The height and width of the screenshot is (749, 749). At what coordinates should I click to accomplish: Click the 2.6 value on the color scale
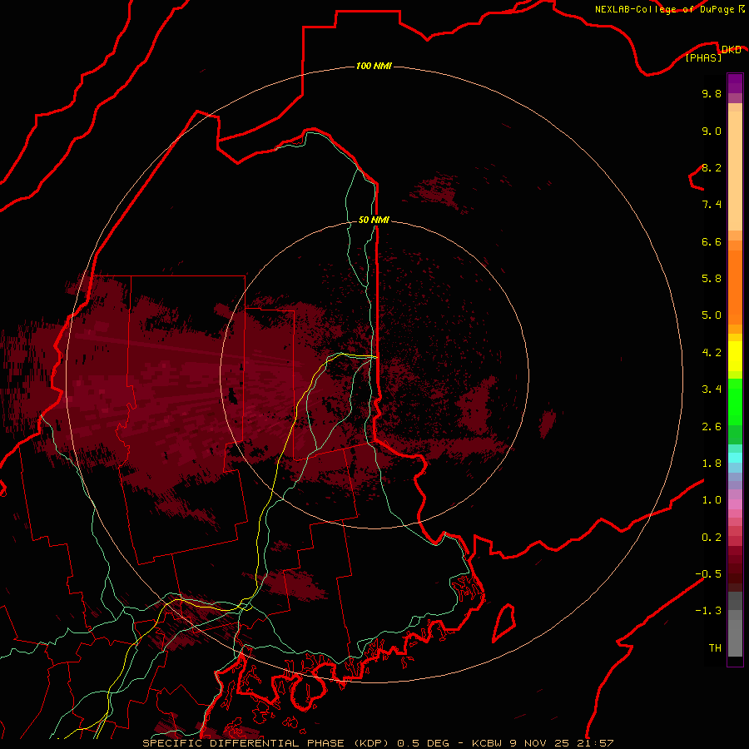712,427
